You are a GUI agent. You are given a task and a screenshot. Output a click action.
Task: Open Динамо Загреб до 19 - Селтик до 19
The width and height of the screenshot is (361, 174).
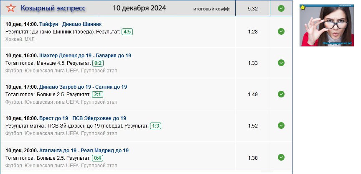click(83, 87)
